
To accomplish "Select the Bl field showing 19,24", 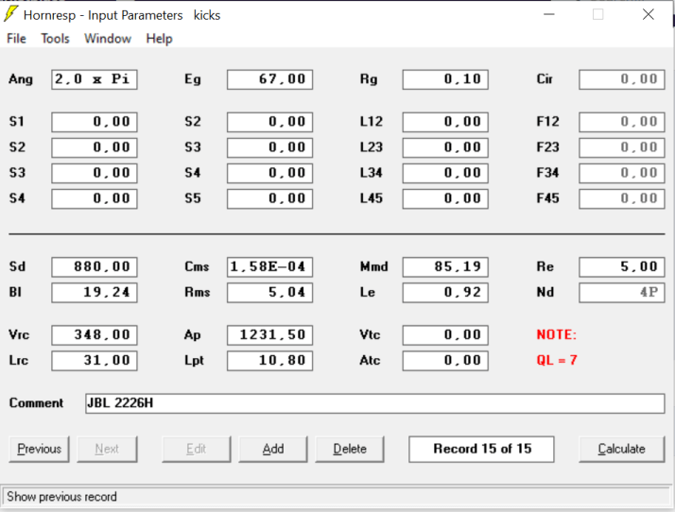I will coord(95,293).
